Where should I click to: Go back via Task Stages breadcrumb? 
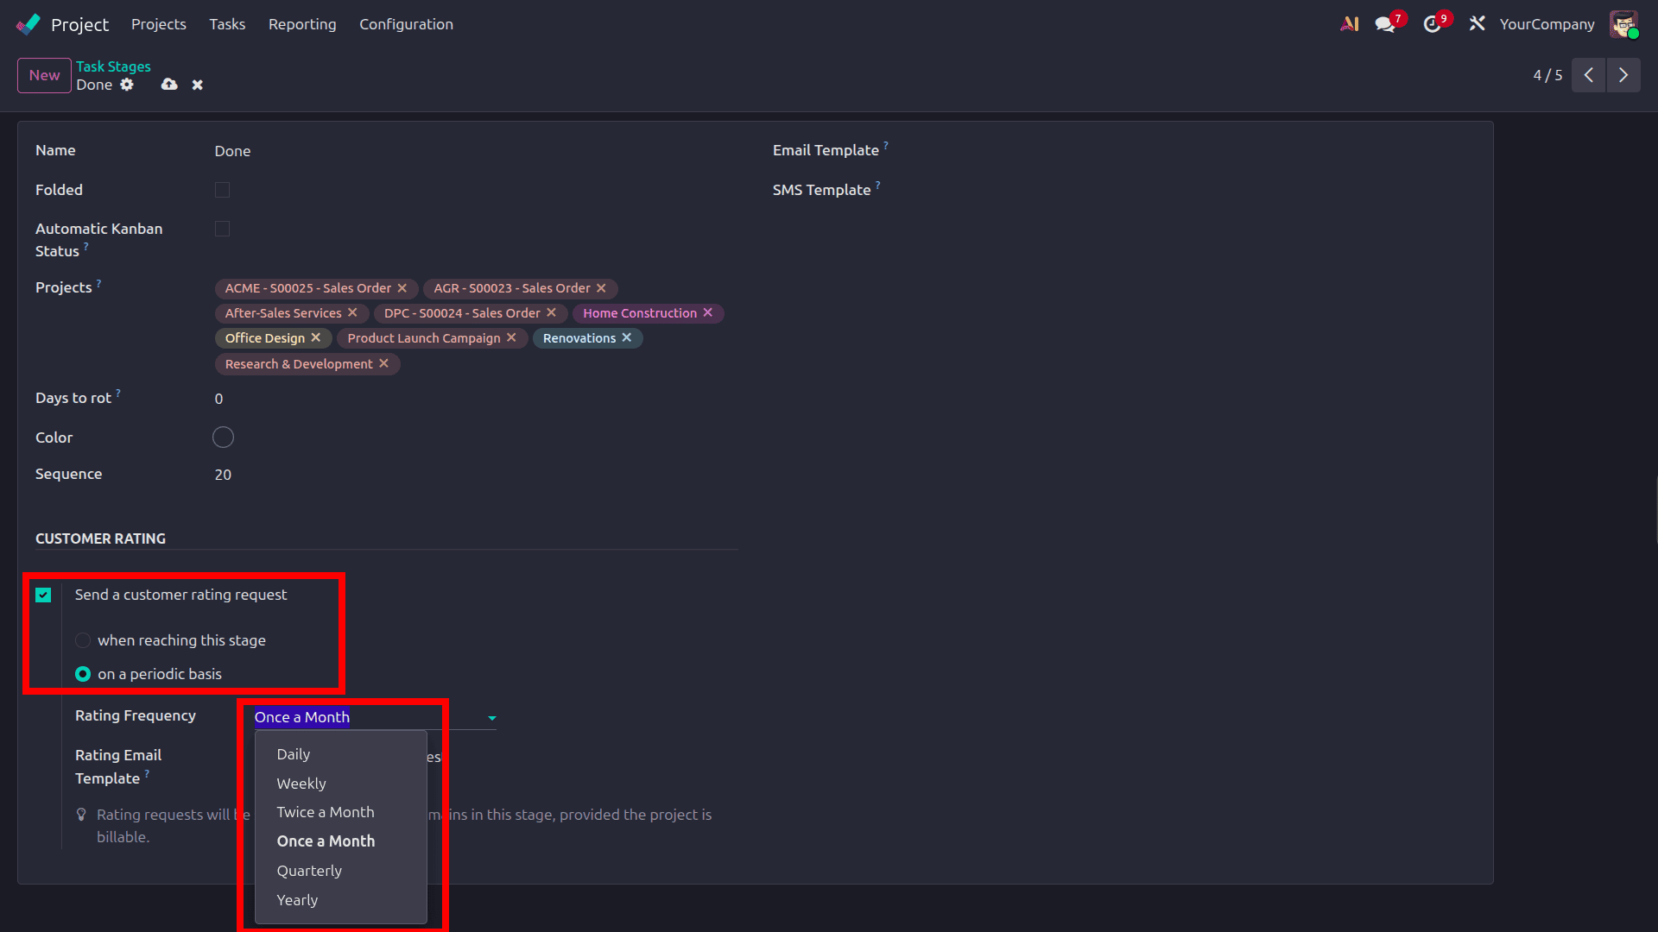[113, 66]
